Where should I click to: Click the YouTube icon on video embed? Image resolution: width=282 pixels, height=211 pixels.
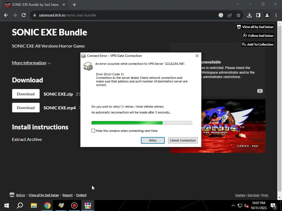260,91
